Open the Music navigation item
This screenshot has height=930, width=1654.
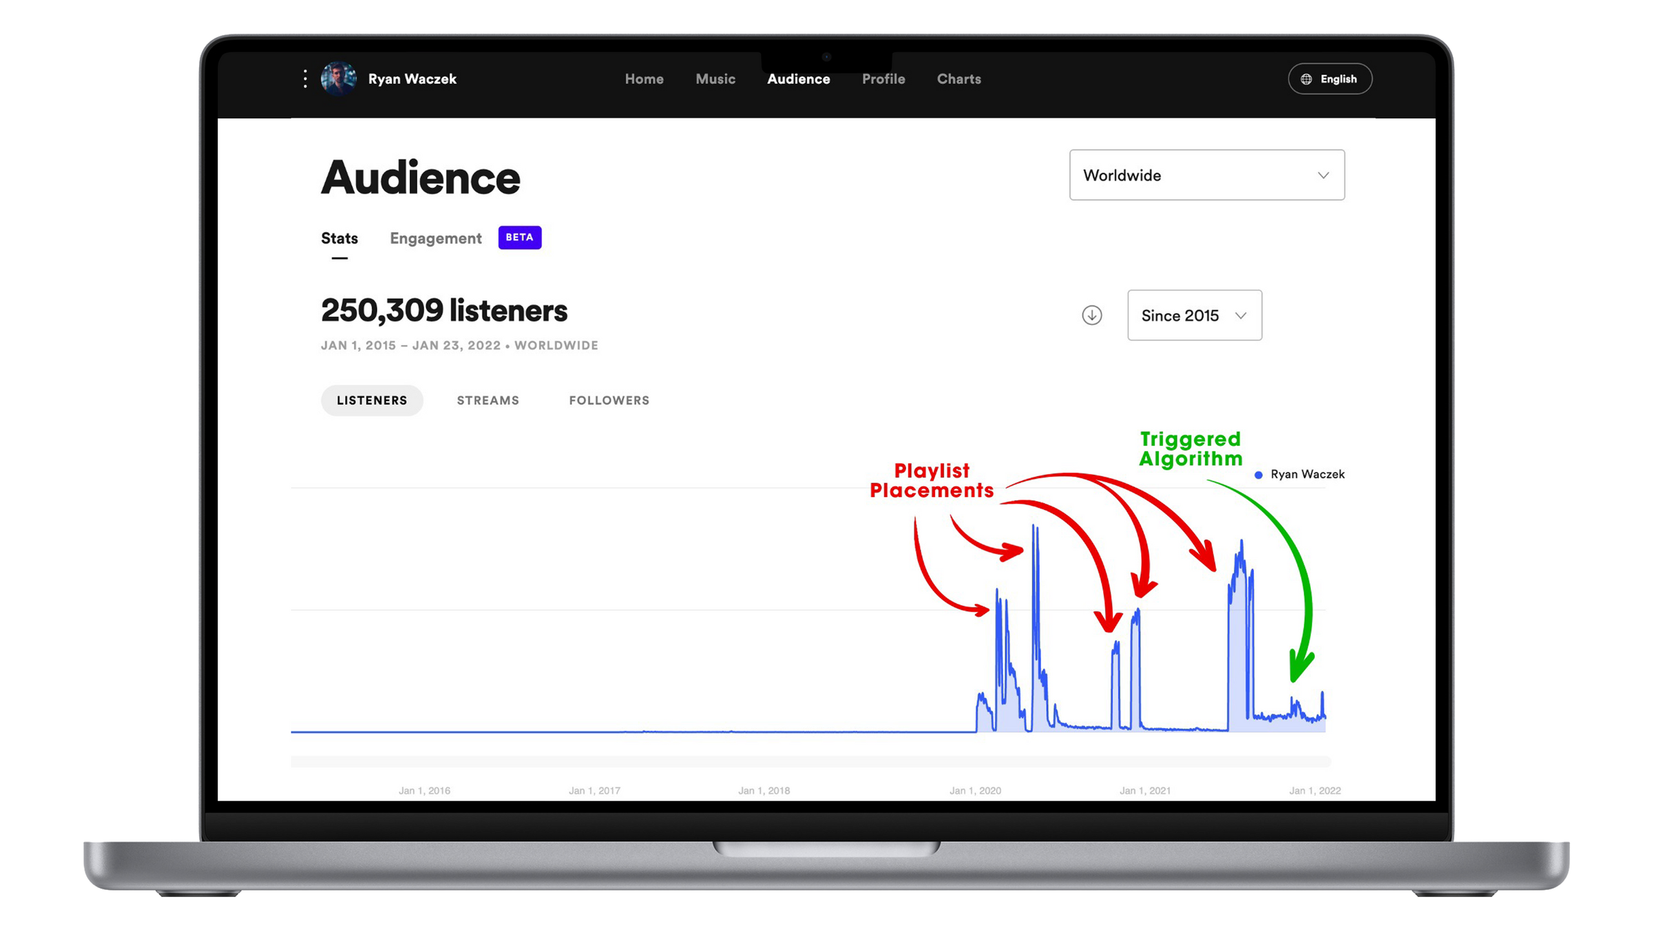click(715, 79)
